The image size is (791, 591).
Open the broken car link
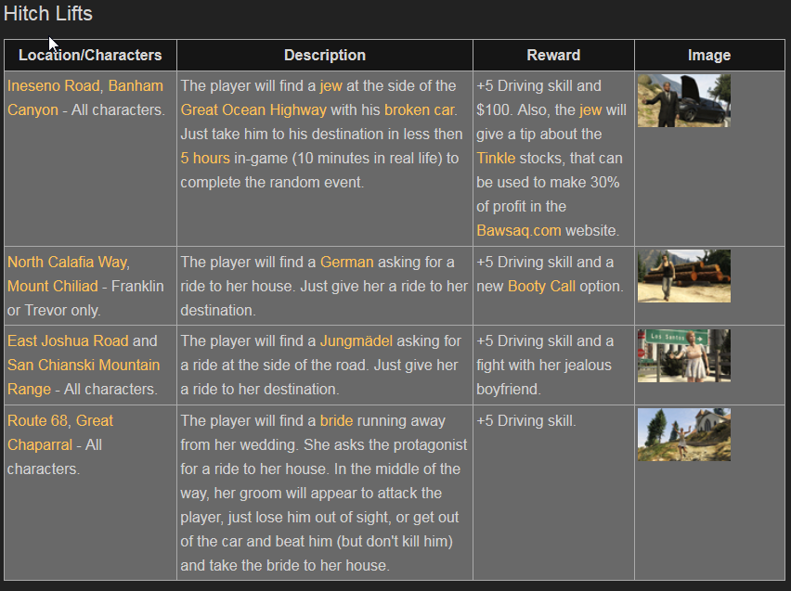coord(419,109)
